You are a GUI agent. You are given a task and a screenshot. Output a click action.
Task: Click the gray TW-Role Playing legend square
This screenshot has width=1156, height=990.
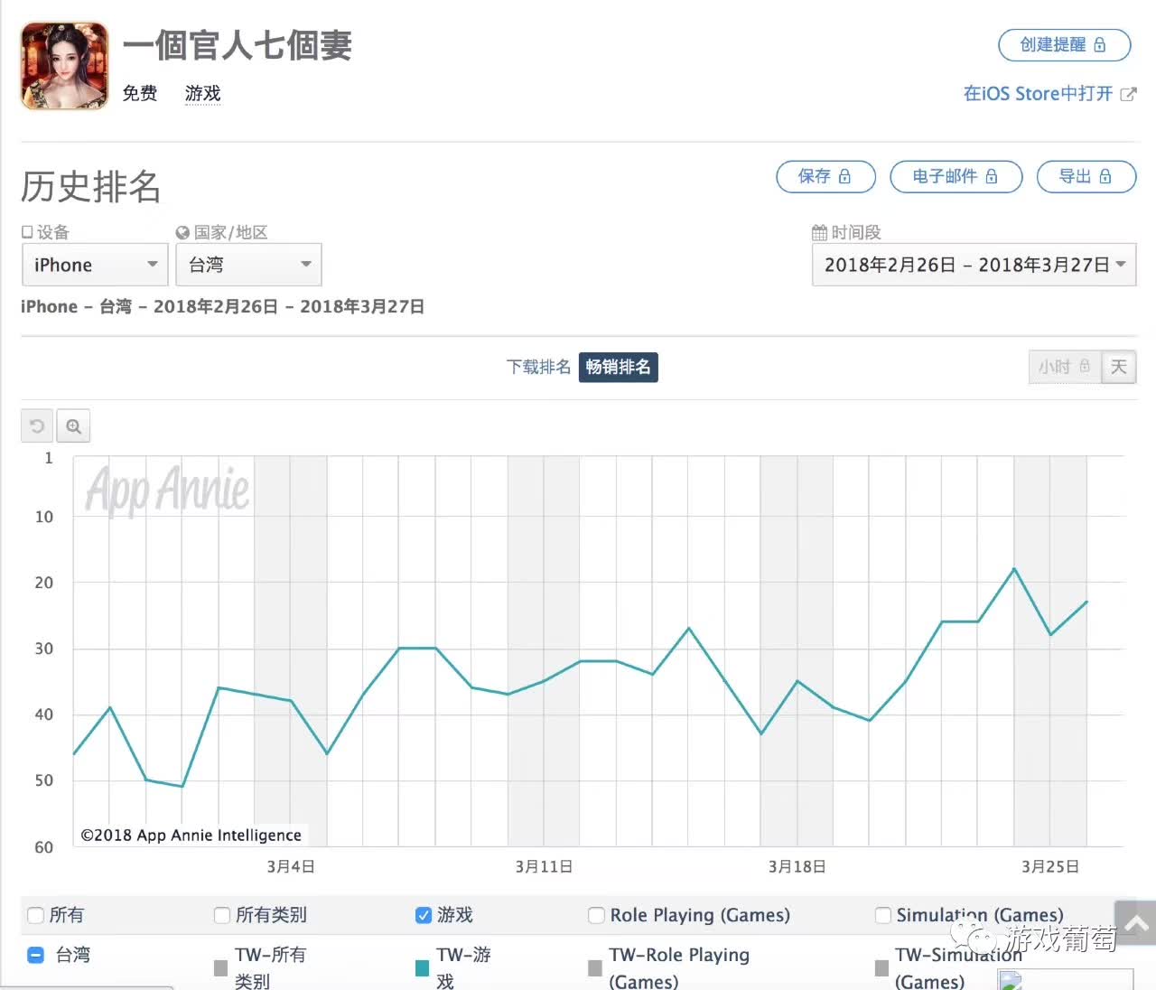(594, 968)
